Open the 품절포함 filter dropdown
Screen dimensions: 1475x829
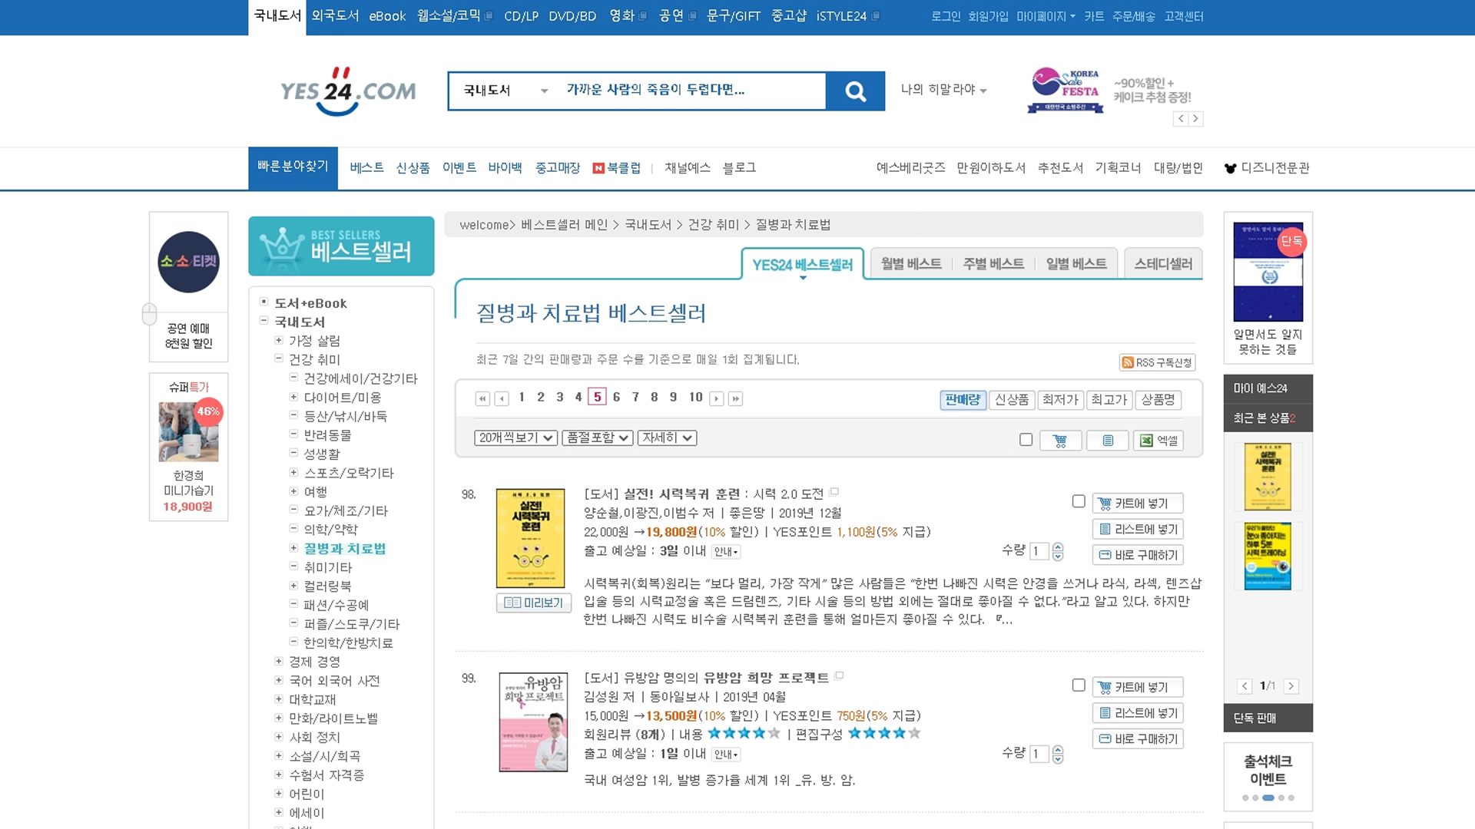597,438
